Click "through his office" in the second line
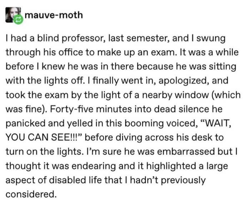 [x=45, y=52]
